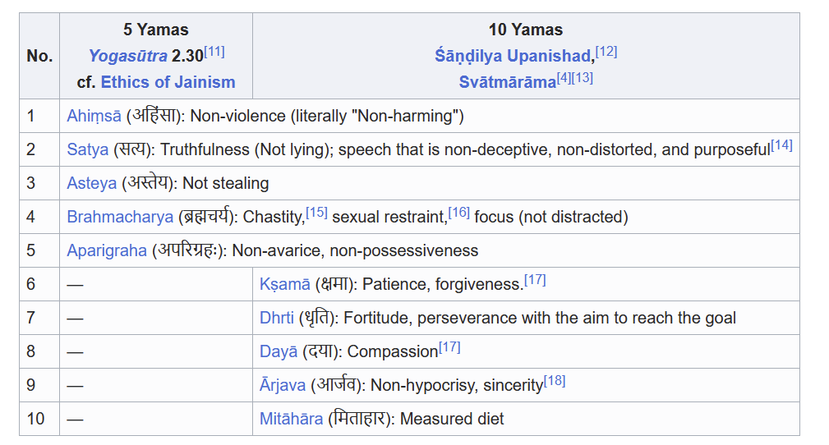829x445 pixels.
Task: Open footnote 15 after Chastity
Action: [x=316, y=213]
